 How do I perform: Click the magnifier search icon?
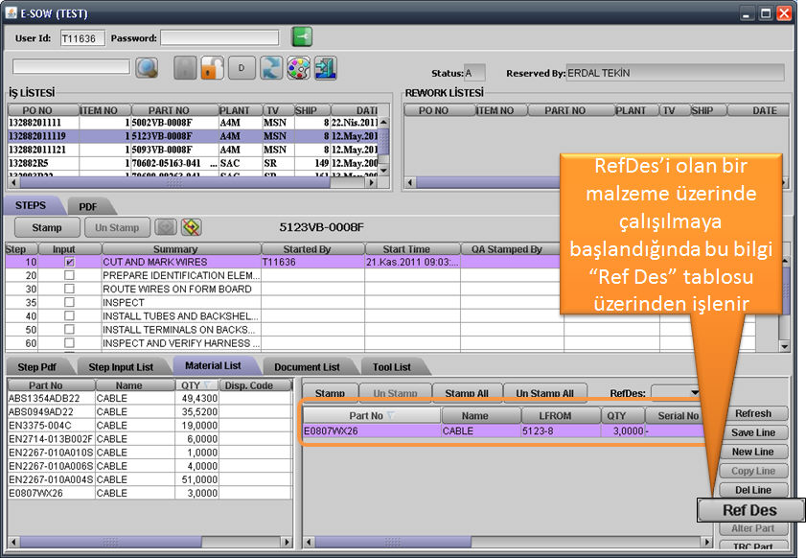tap(147, 68)
